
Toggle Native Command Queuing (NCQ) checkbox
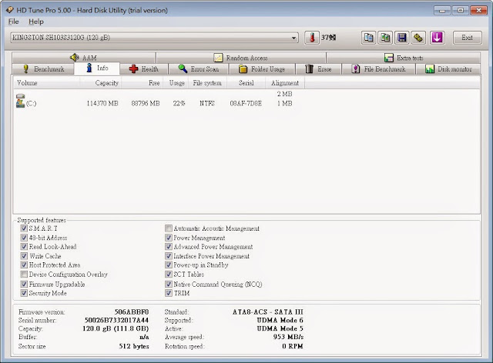[x=169, y=285]
